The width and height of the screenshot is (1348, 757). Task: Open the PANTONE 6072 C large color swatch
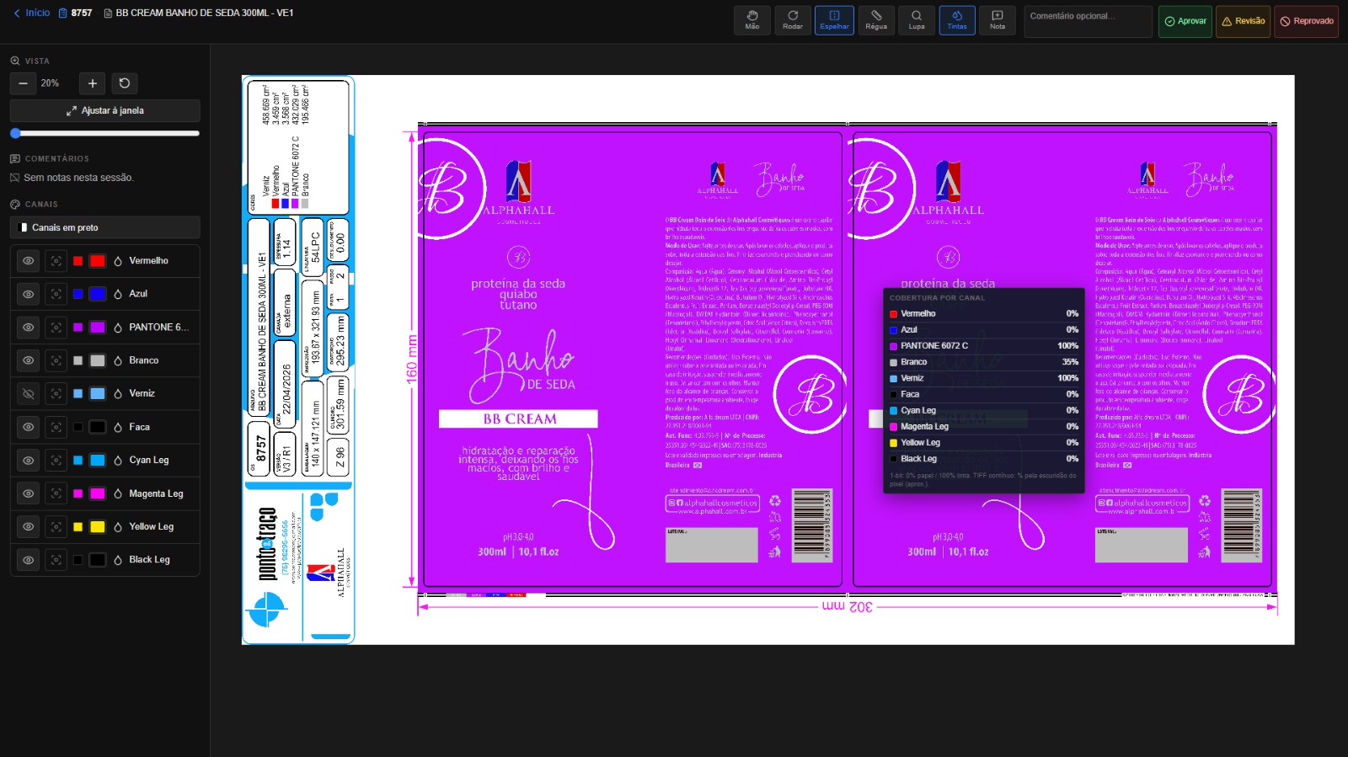(x=98, y=328)
